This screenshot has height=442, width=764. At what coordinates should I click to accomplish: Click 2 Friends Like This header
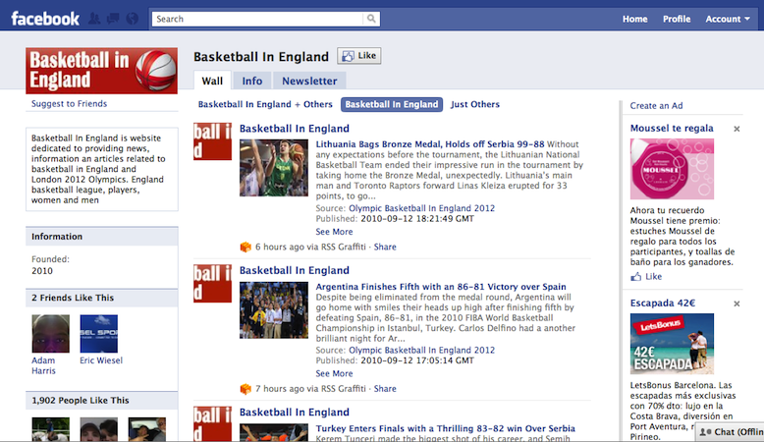coord(101,298)
